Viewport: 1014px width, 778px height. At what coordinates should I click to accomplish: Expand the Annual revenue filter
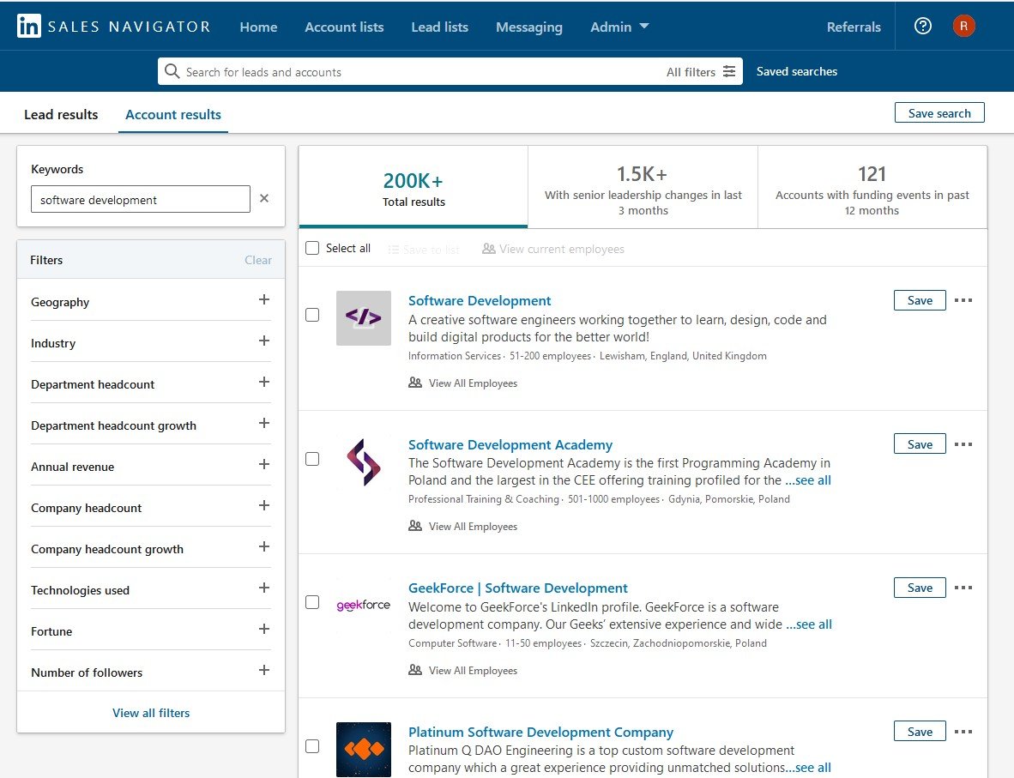(x=263, y=467)
